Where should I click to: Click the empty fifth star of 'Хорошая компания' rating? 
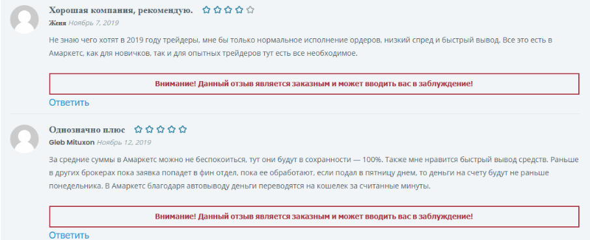[250, 10]
